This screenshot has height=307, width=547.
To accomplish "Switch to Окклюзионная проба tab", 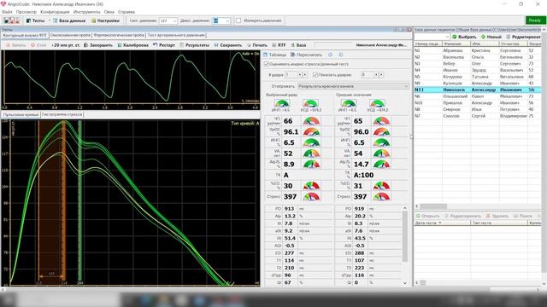I will point(70,35).
